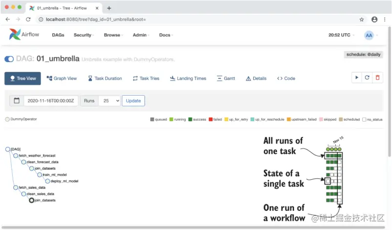
Task: Click the upstream_failed legend swatch
Action: (x=289, y=119)
